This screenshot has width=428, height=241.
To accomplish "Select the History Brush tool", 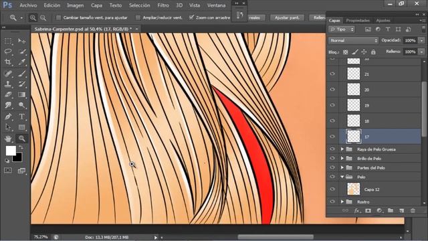I will tap(21, 84).
